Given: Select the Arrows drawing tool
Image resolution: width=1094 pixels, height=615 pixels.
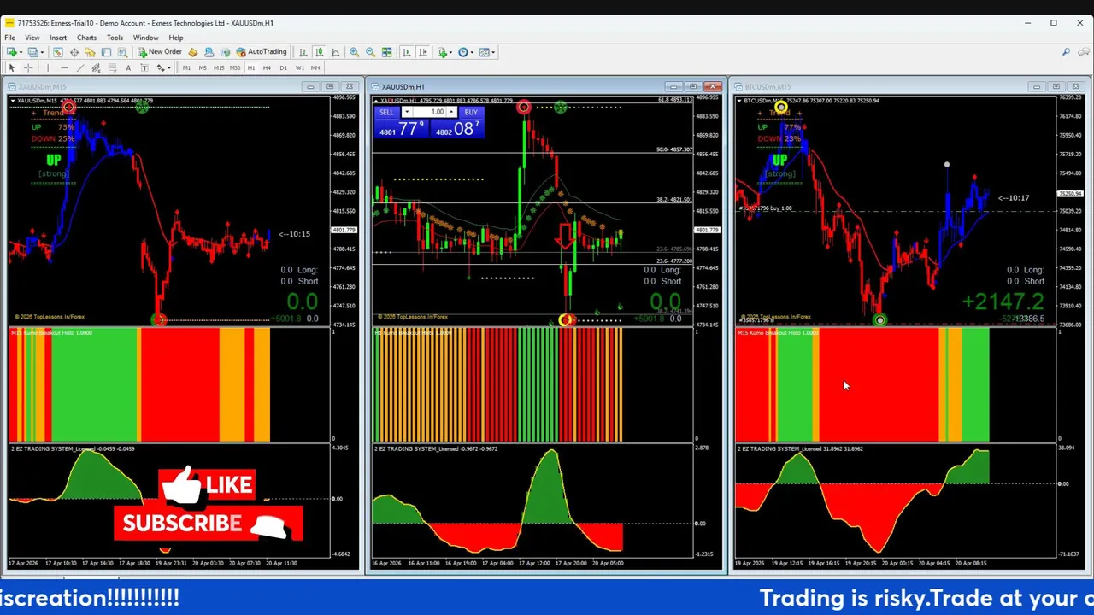Looking at the screenshot, I should point(160,67).
